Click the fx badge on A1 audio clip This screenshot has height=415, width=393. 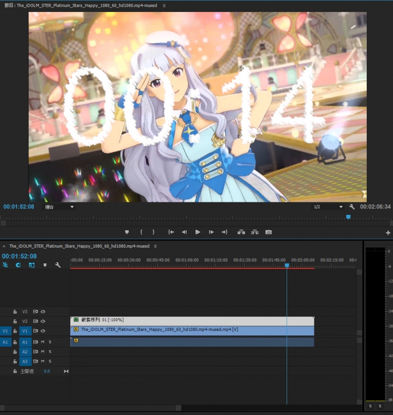(76, 340)
